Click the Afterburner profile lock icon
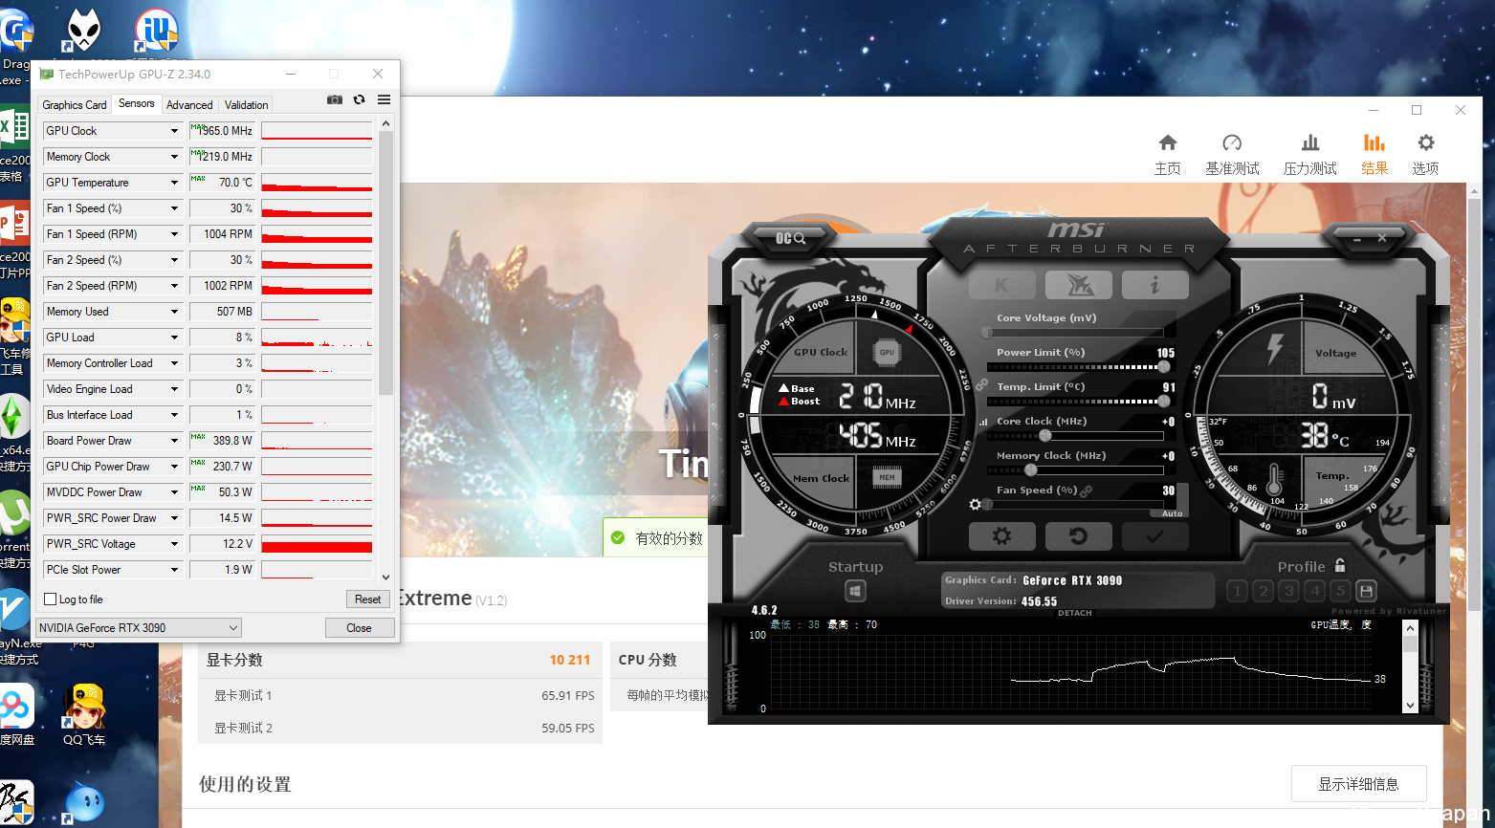Image resolution: width=1495 pixels, height=828 pixels. [x=1340, y=565]
